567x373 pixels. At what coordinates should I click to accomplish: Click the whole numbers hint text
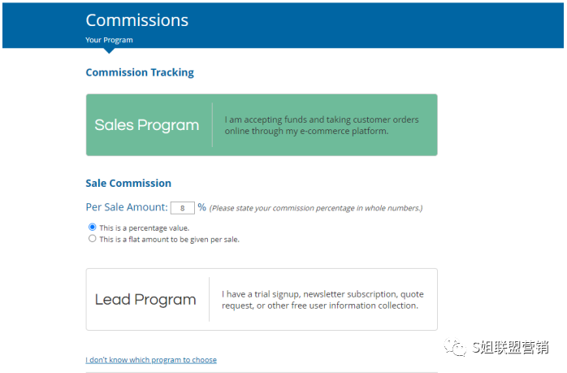(x=315, y=208)
